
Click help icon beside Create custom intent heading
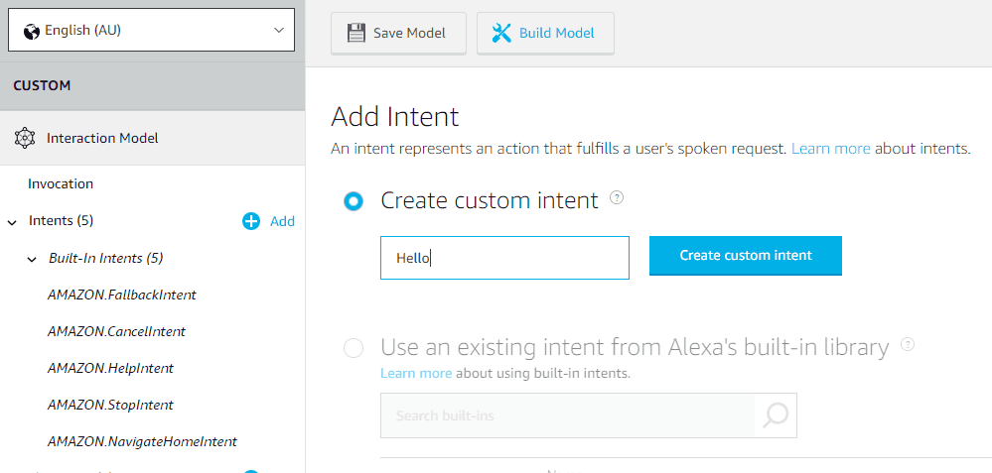pos(617,197)
